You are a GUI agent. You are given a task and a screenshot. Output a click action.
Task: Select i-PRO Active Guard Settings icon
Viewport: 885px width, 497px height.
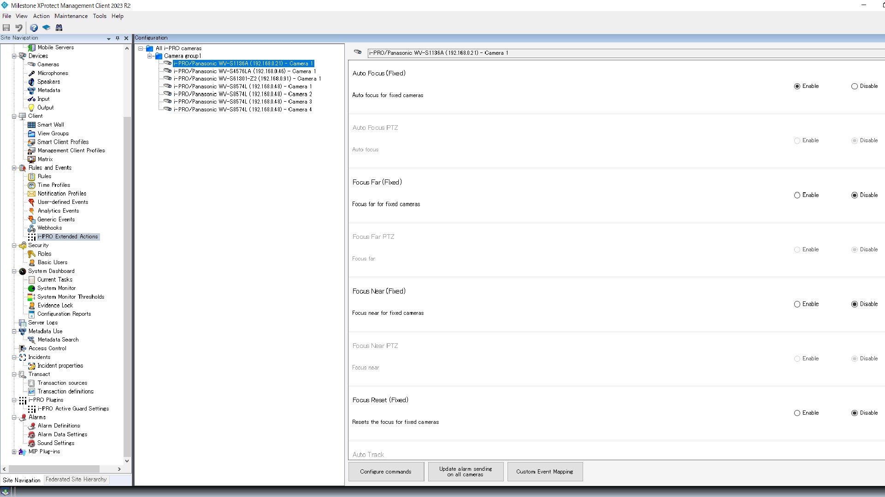[x=32, y=408]
